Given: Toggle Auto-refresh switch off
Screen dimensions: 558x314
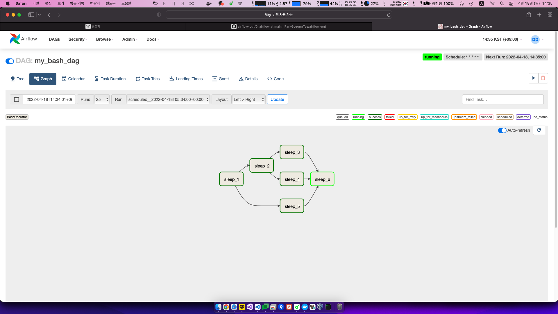Looking at the screenshot, I should [x=502, y=131].
